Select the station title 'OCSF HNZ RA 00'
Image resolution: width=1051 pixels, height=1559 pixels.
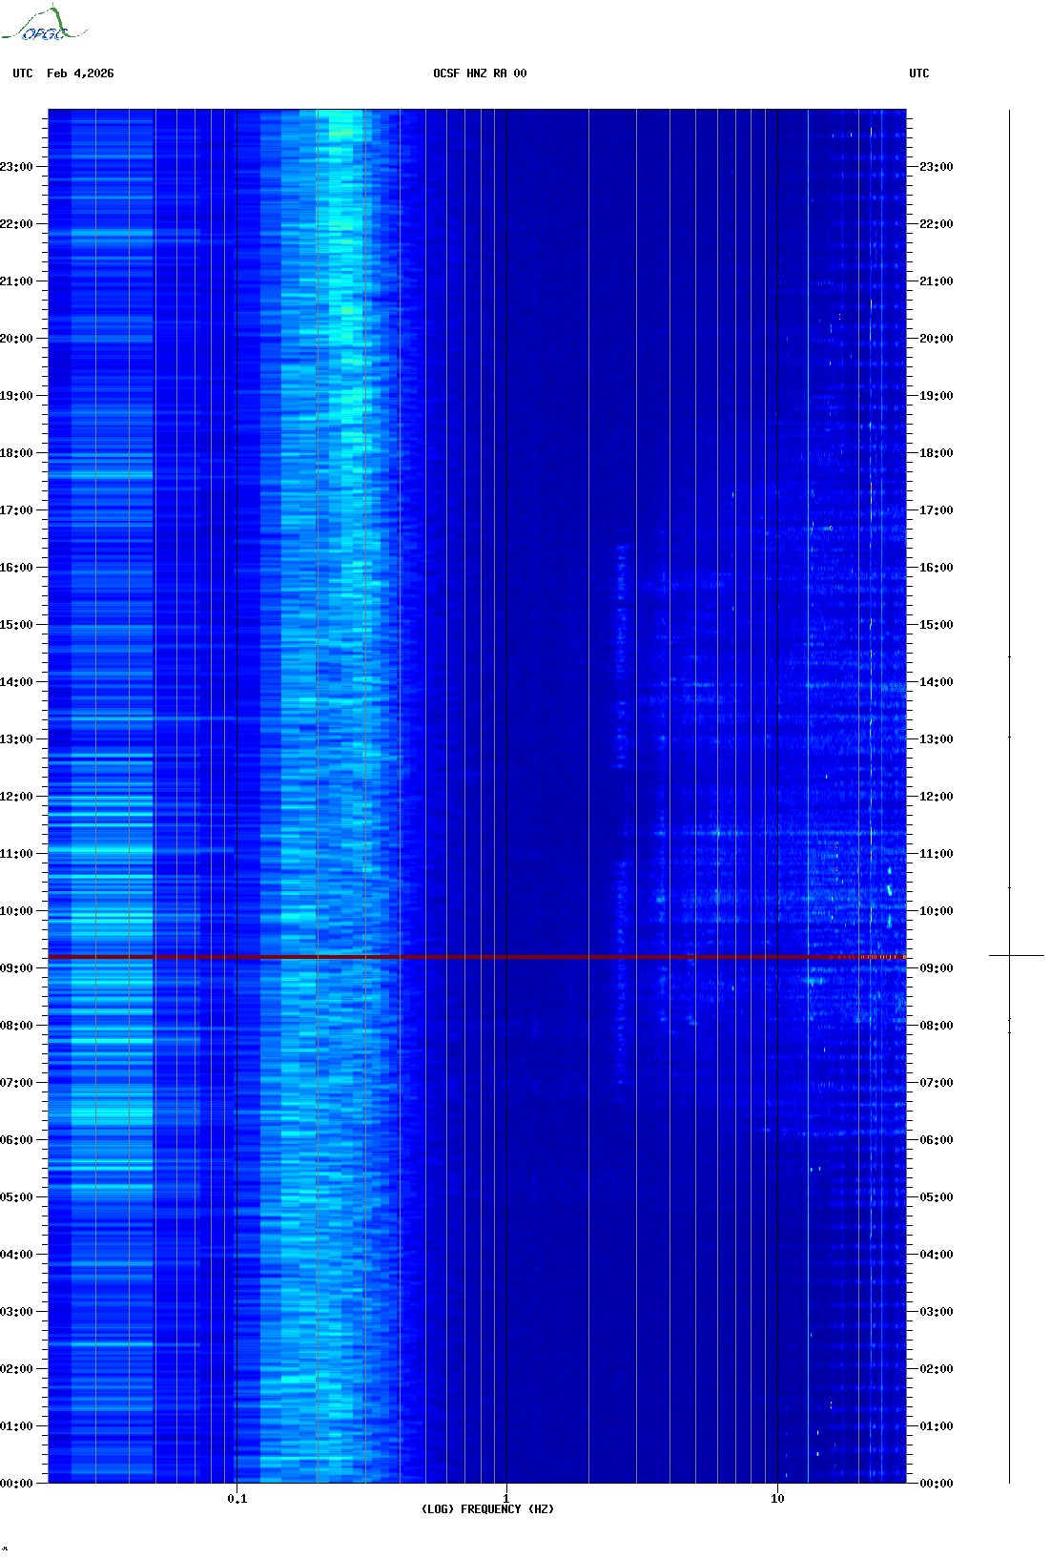[480, 73]
